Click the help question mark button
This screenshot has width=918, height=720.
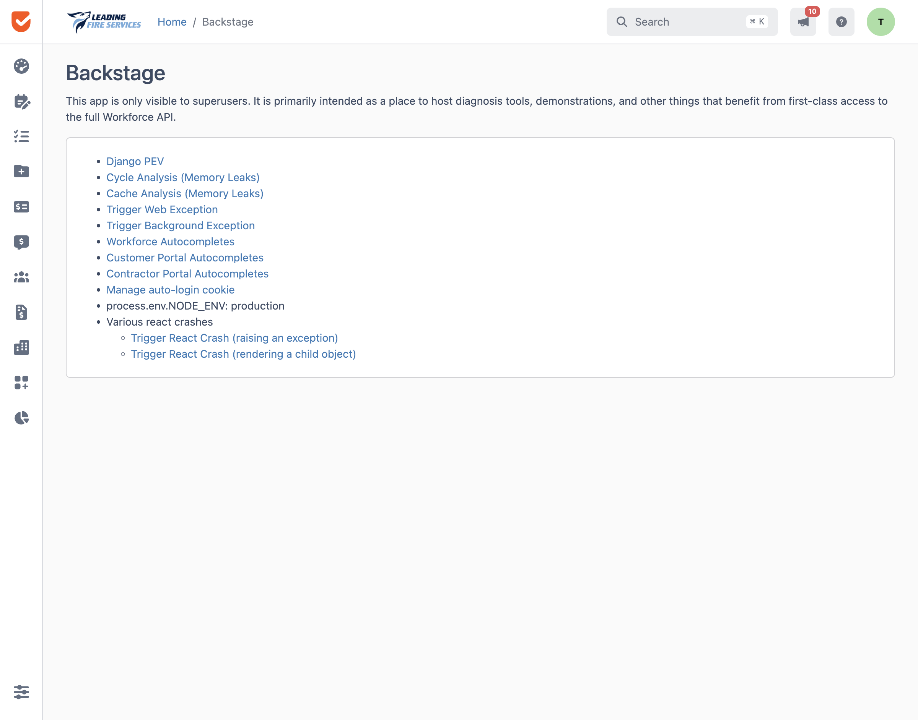(x=841, y=22)
